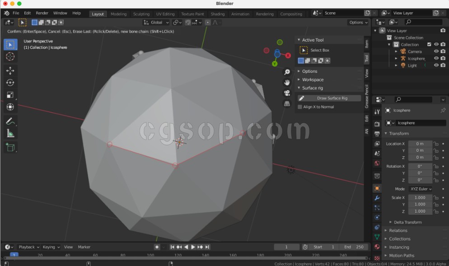The image size is (449, 266).
Task: Click the View menu in timeline
Action: pos(68,247)
